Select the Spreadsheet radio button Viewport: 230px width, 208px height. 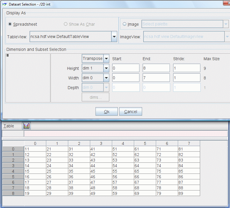(10, 24)
